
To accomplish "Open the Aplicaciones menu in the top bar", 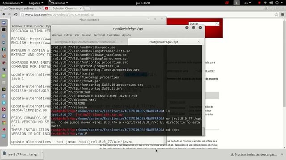I will pos(13,3).
